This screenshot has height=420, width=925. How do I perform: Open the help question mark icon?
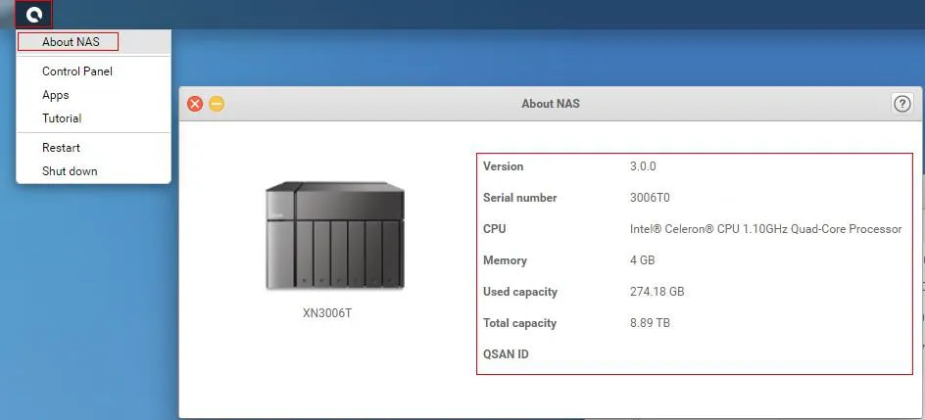(901, 104)
